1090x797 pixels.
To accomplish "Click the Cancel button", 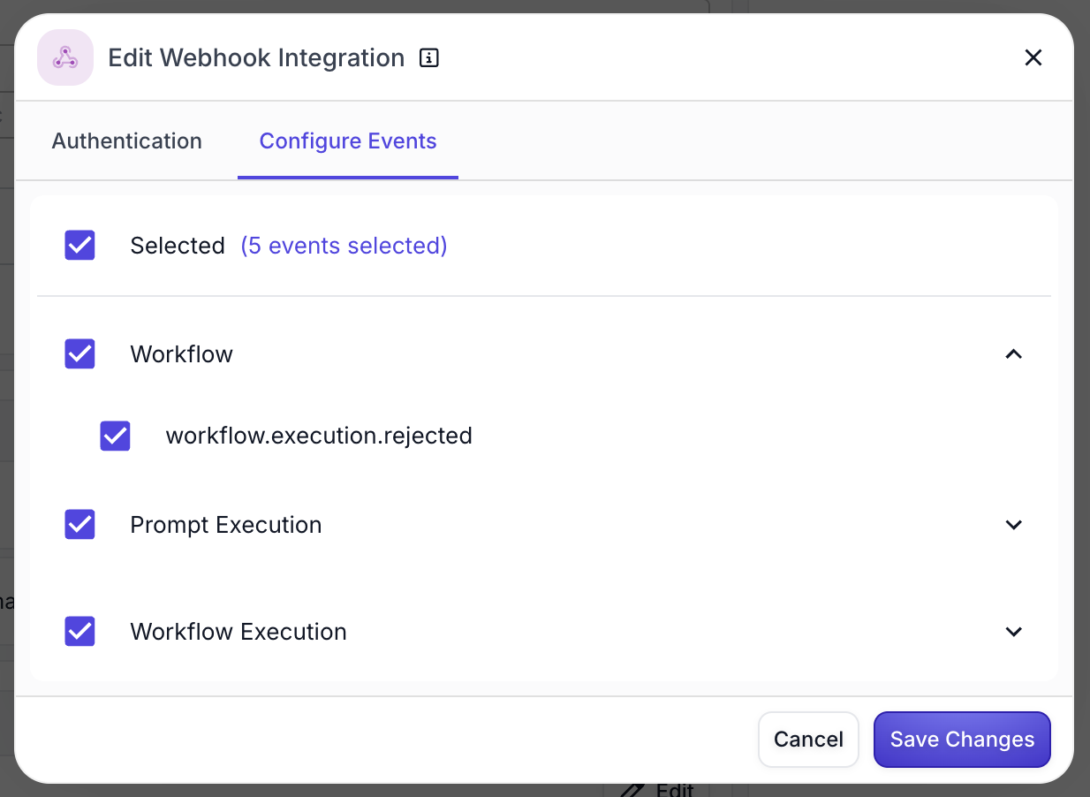I will (x=808, y=740).
